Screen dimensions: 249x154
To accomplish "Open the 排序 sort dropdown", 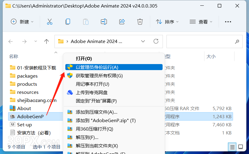I will pyautogui.click(x=167, y=22).
